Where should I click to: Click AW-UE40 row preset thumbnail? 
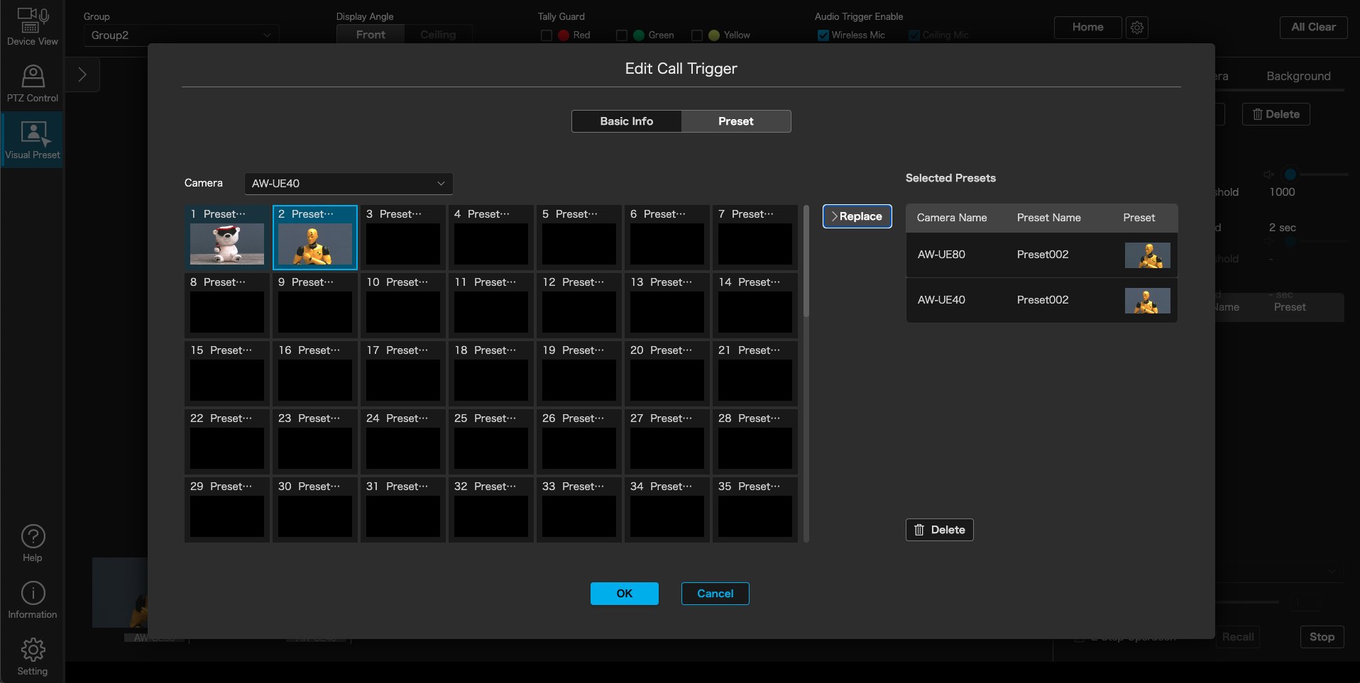pos(1148,301)
